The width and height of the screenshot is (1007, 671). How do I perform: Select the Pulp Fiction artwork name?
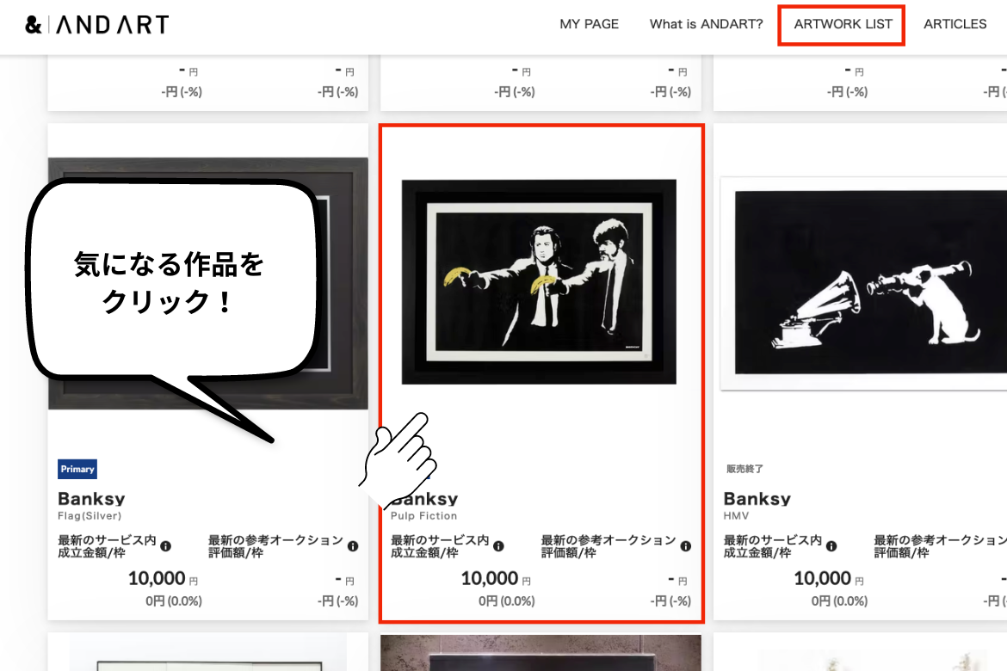click(423, 515)
